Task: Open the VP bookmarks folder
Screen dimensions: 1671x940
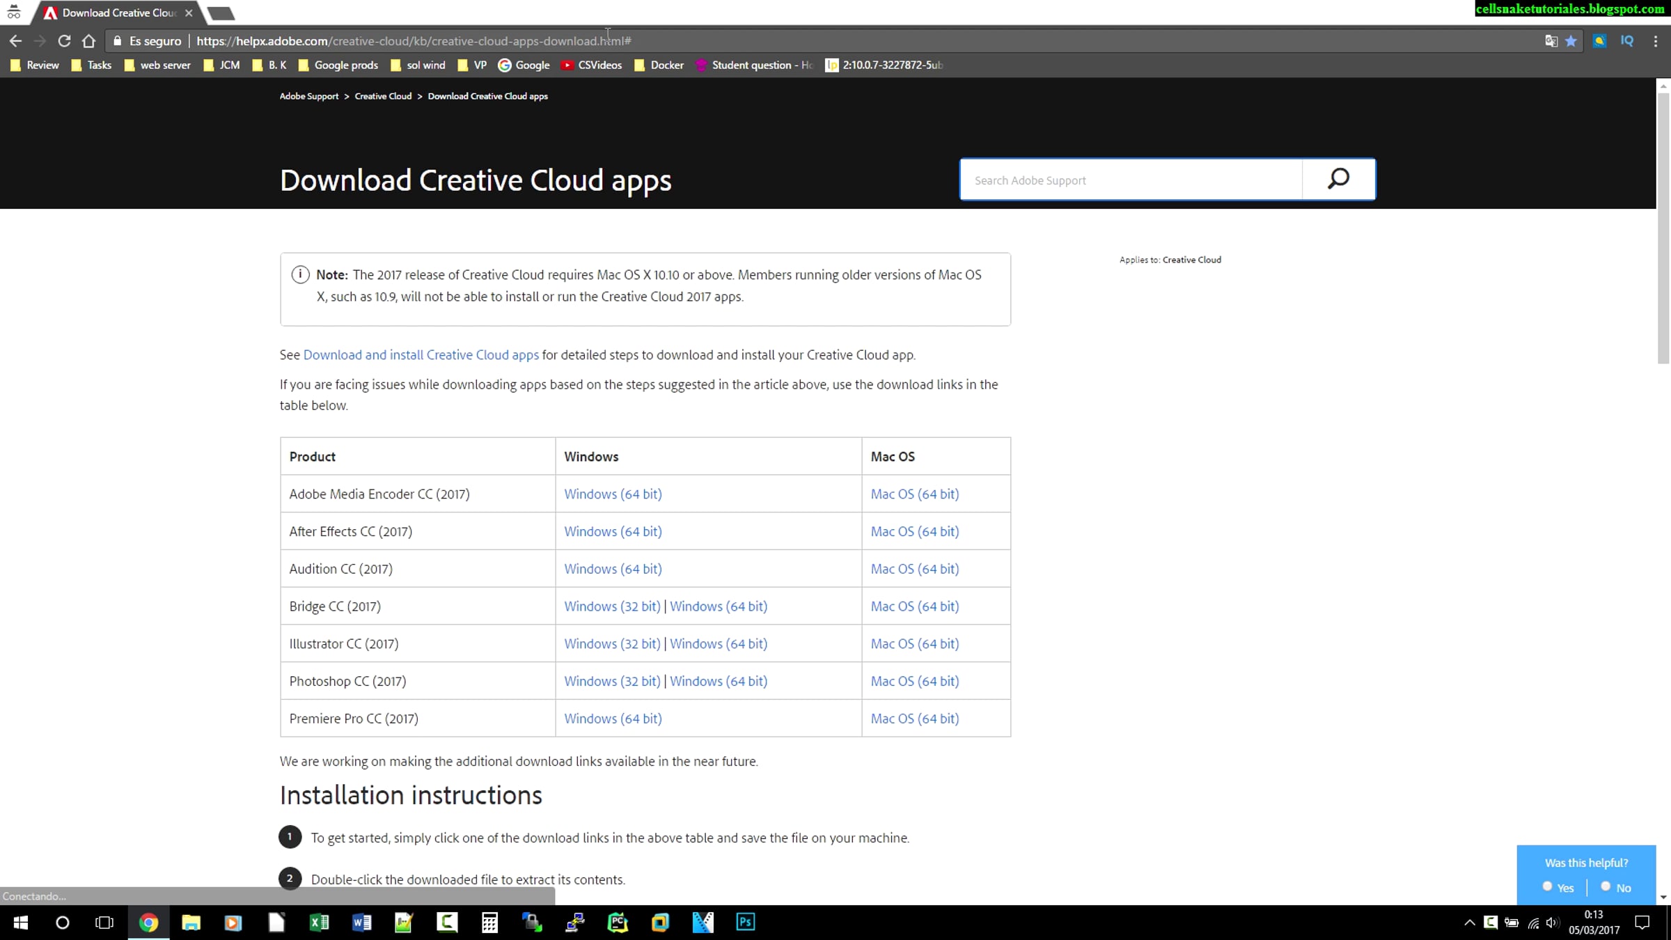Action: point(472,65)
